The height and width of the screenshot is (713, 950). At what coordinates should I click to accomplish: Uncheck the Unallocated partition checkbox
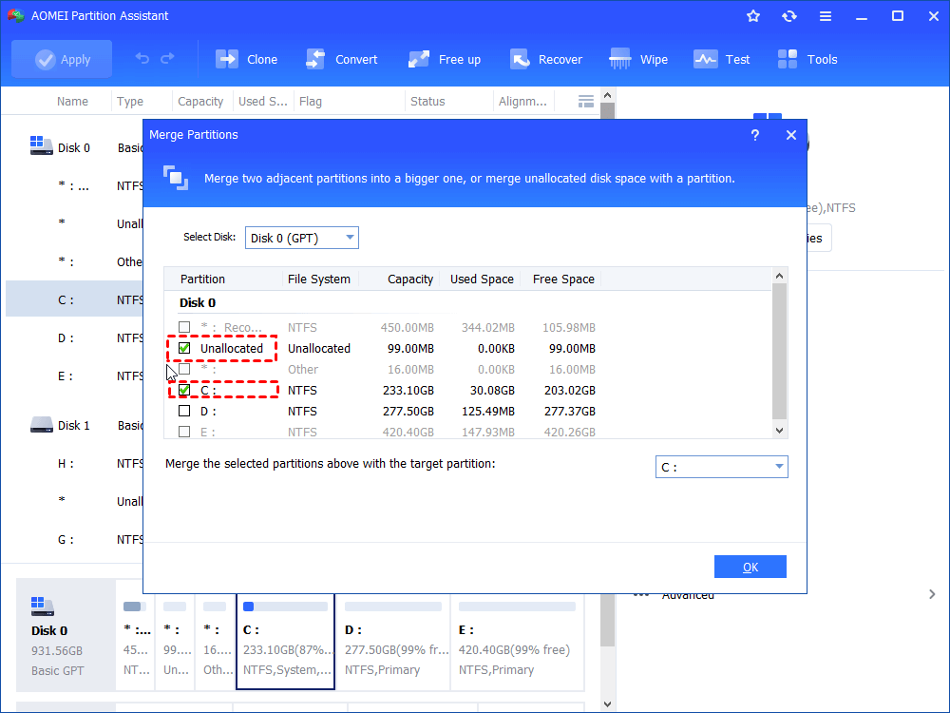184,348
